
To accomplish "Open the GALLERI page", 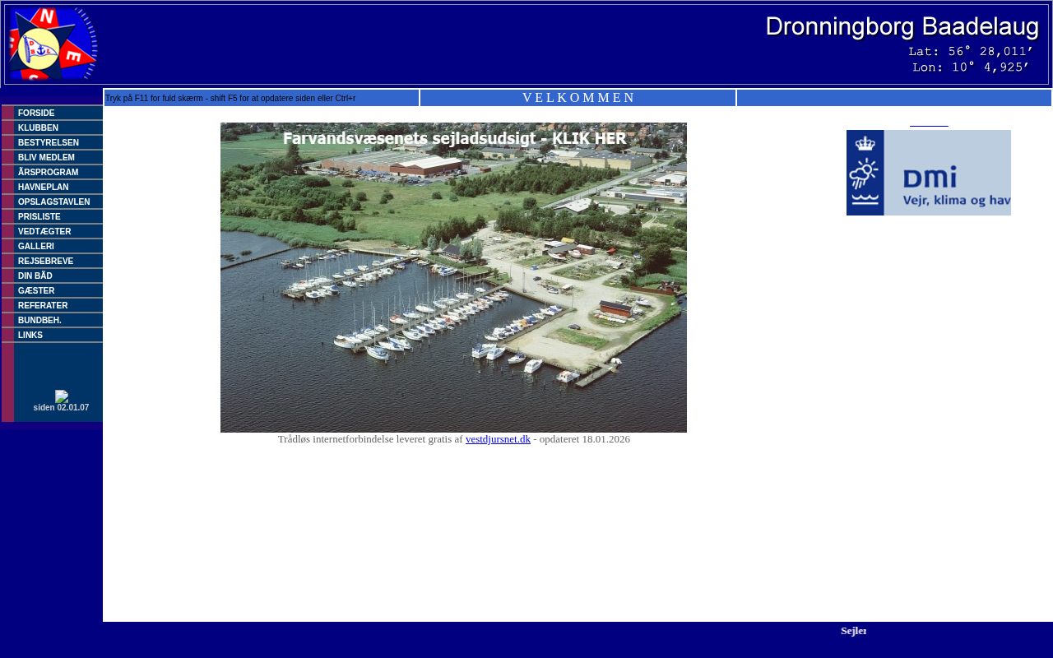I will pyautogui.click(x=36, y=247).
